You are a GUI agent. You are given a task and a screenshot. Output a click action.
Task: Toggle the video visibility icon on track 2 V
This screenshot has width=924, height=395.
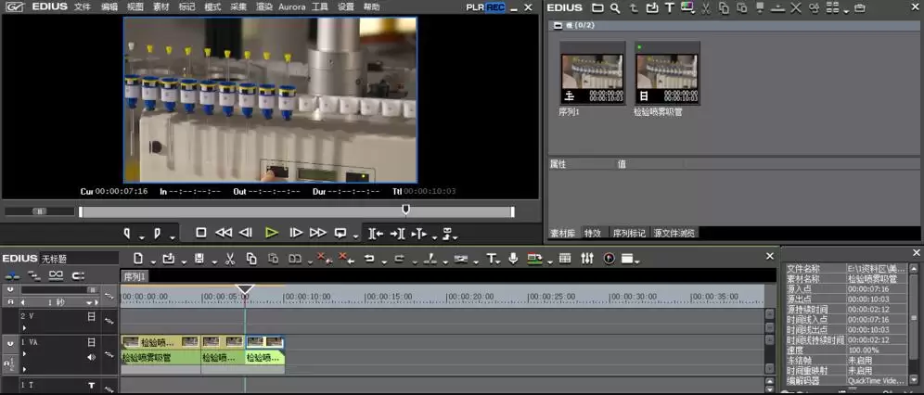click(91, 317)
